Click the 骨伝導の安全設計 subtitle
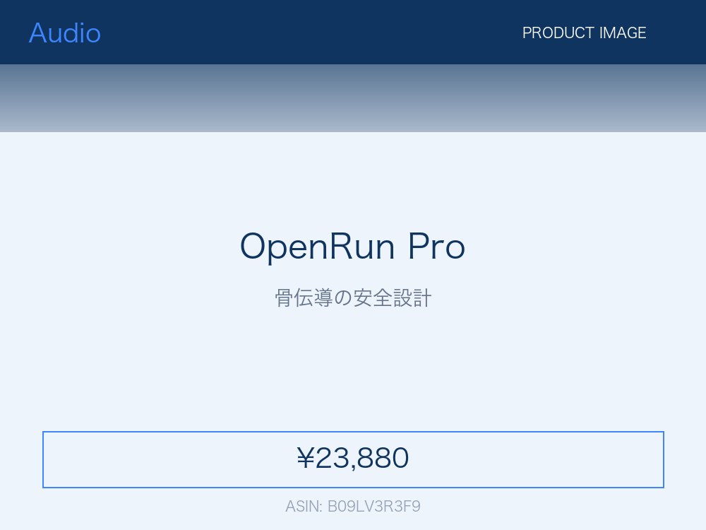The image size is (706, 530). click(x=353, y=298)
